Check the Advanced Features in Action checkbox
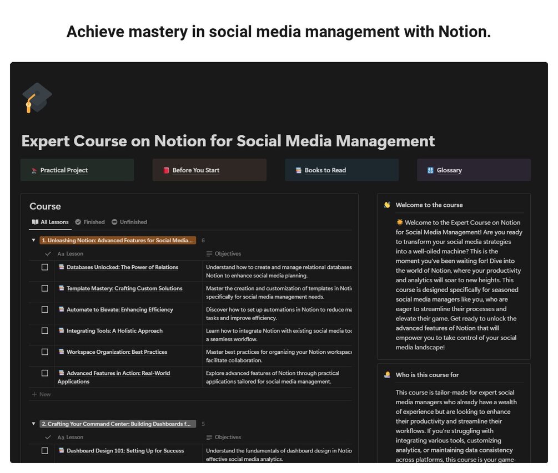 (45, 373)
